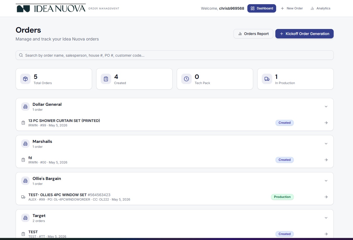Open 13 PC SHOWER CURTAIN SET order
Image resolution: width=353 pixels, height=240 pixels.
click(x=64, y=121)
